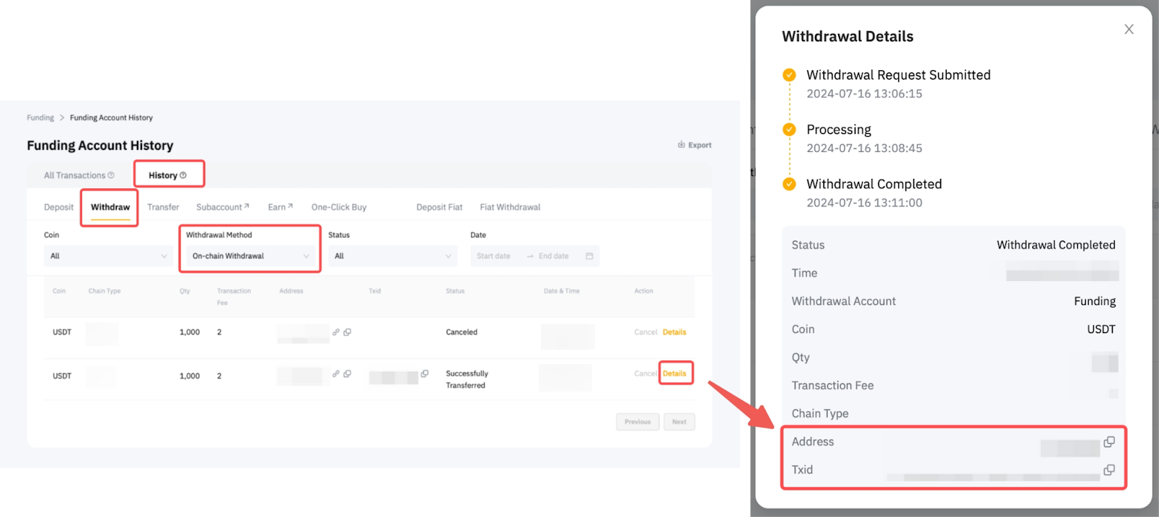Click the Start date input field
Viewport: 1159px width, 517px height.
pyautogui.click(x=494, y=256)
